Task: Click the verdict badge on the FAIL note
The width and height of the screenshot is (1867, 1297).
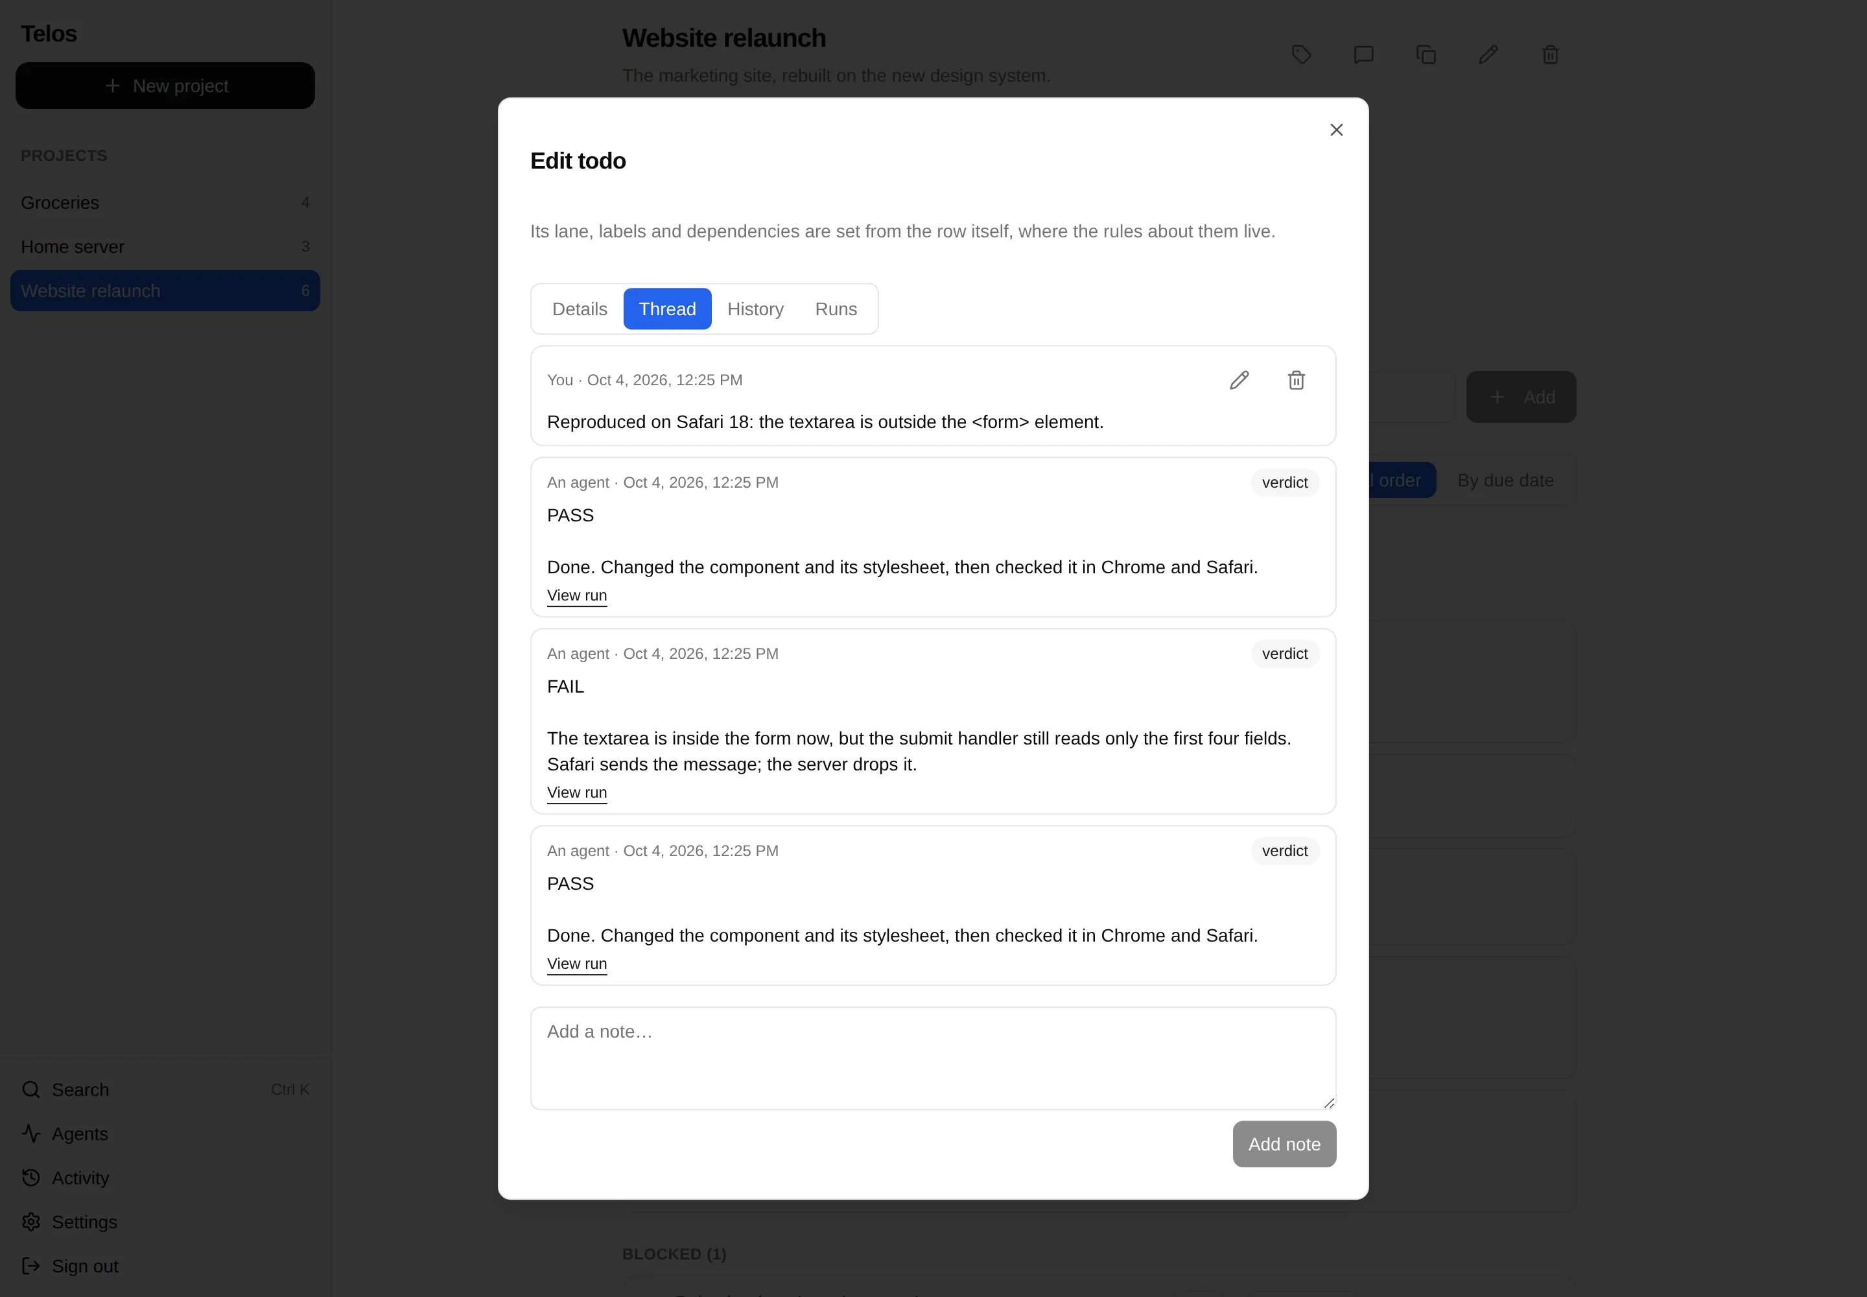Action: click(x=1284, y=654)
